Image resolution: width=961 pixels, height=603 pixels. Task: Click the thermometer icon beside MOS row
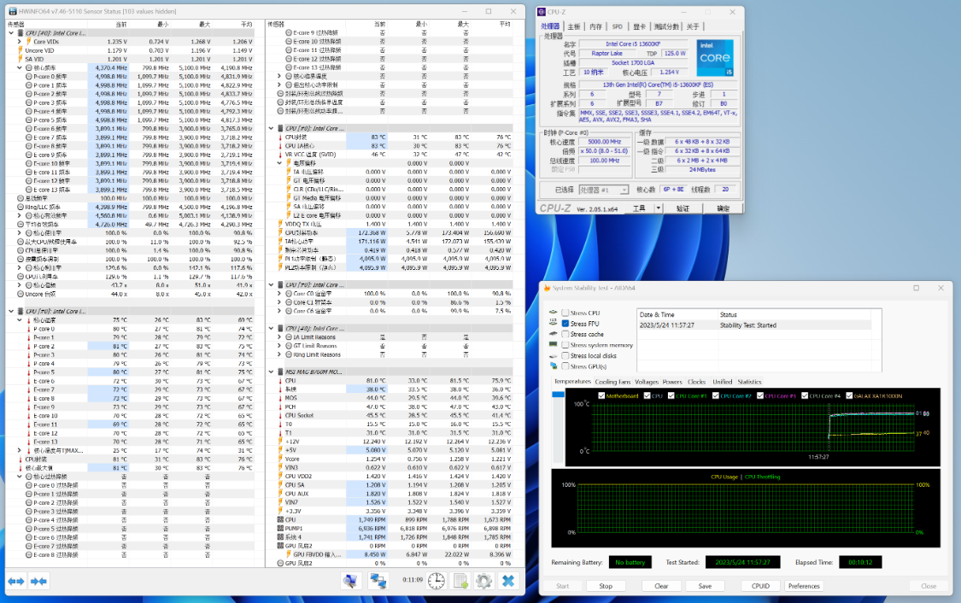280,398
